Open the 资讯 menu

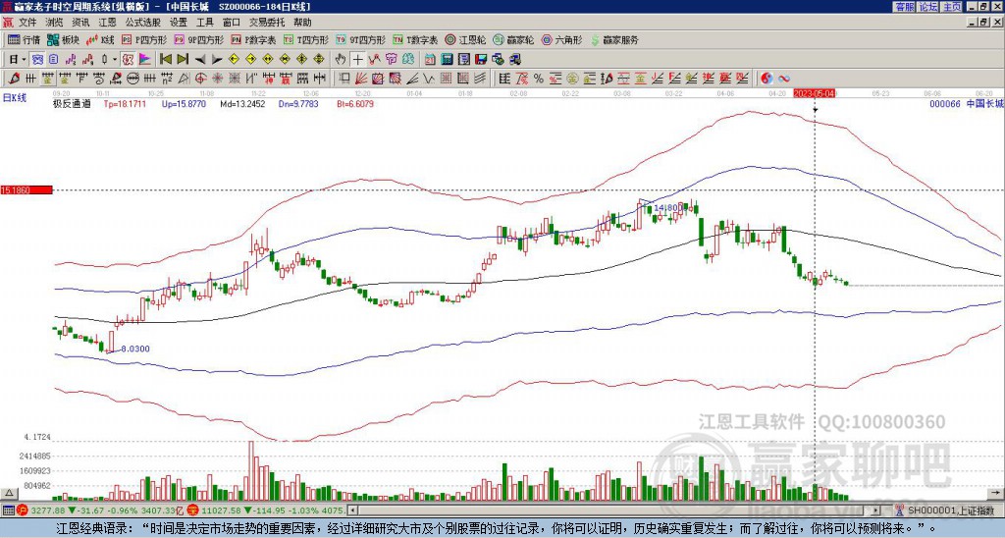tap(80, 23)
